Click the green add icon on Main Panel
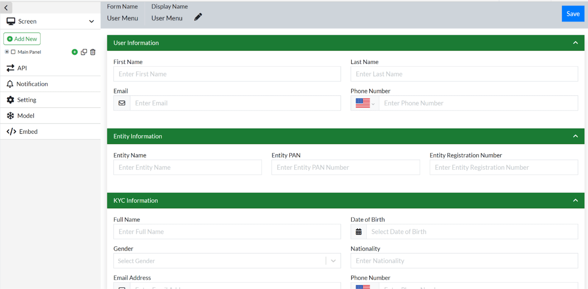This screenshot has width=588, height=289. coord(75,52)
